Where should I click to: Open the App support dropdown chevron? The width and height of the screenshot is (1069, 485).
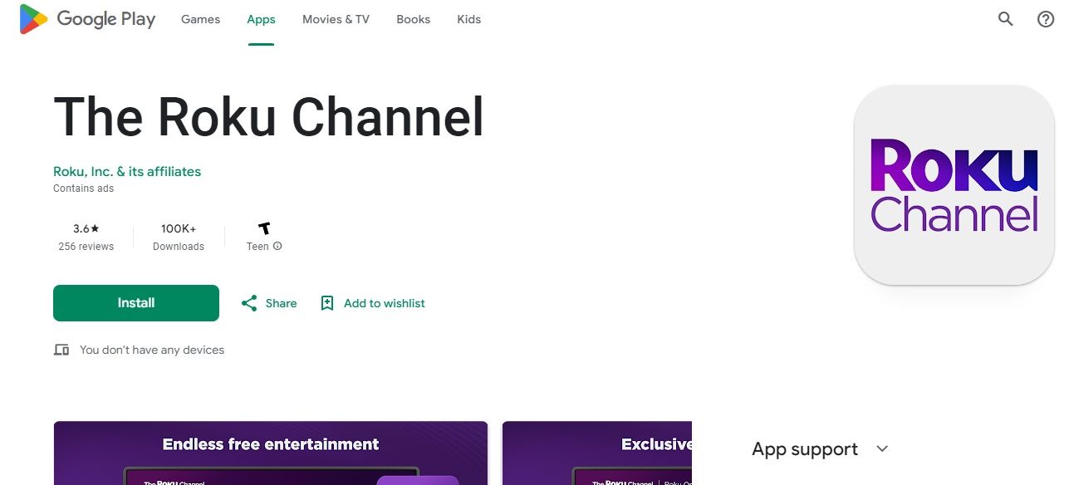point(881,448)
